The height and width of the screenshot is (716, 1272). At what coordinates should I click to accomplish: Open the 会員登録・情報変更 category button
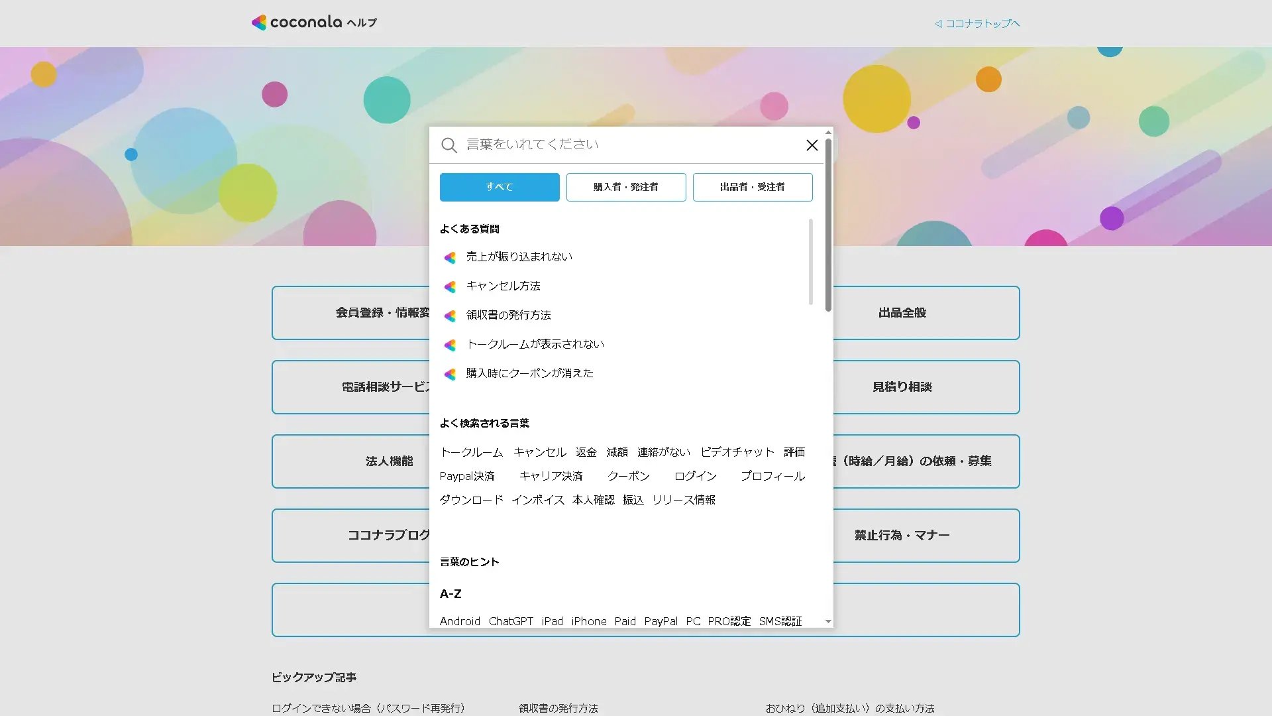point(351,313)
